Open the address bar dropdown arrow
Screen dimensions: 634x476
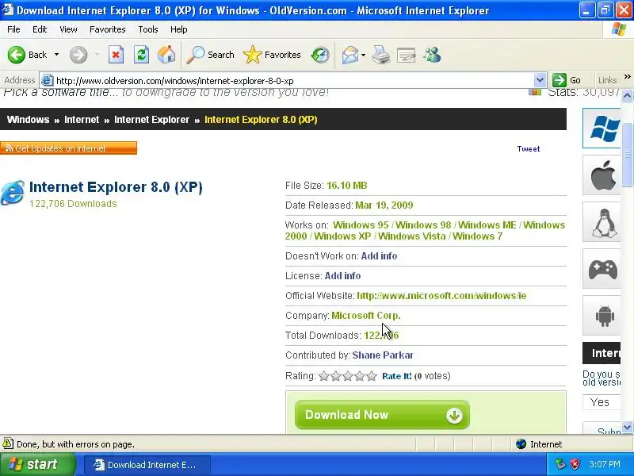[x=540, y=80]
